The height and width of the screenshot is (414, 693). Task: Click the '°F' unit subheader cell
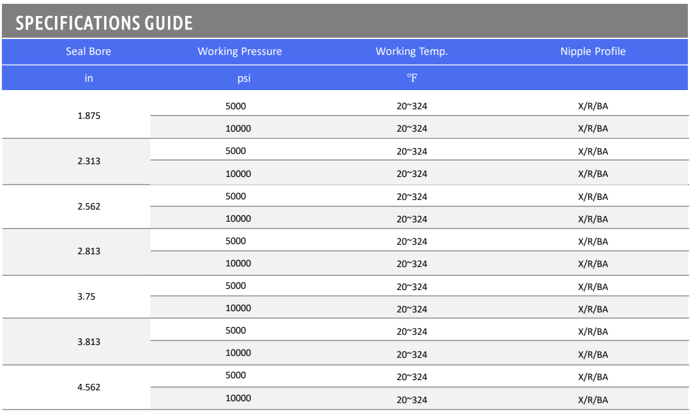[411, 78]
